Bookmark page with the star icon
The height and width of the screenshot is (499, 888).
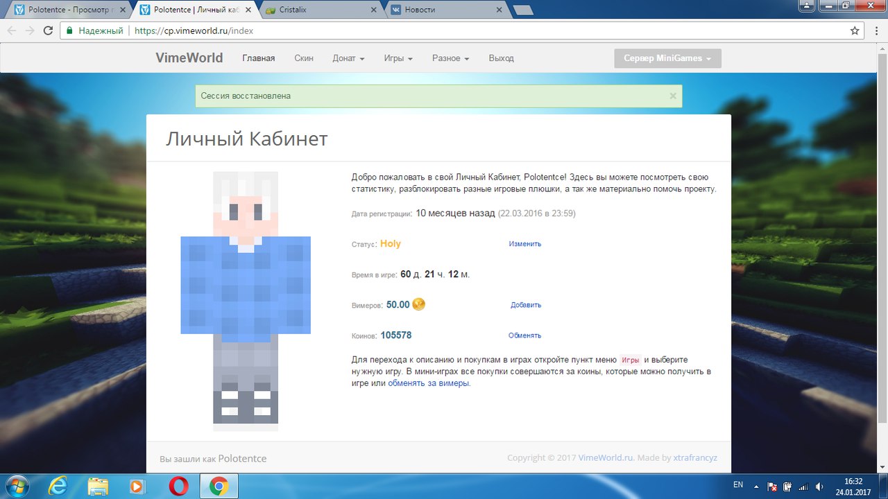[855, 30]
